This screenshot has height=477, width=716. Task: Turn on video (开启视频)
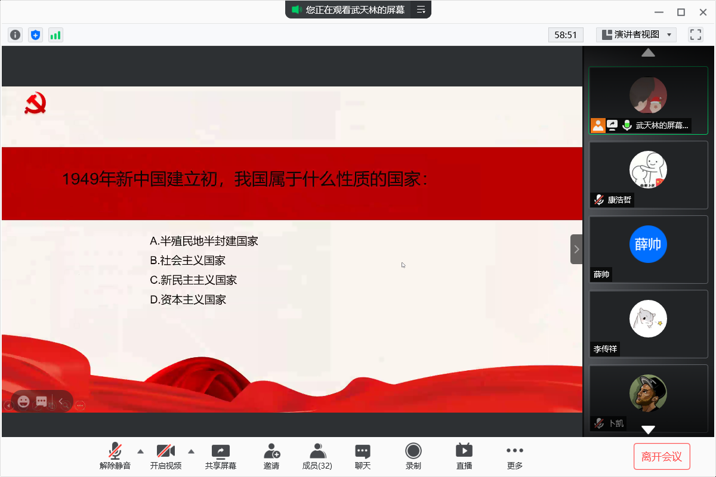(165, 456)
